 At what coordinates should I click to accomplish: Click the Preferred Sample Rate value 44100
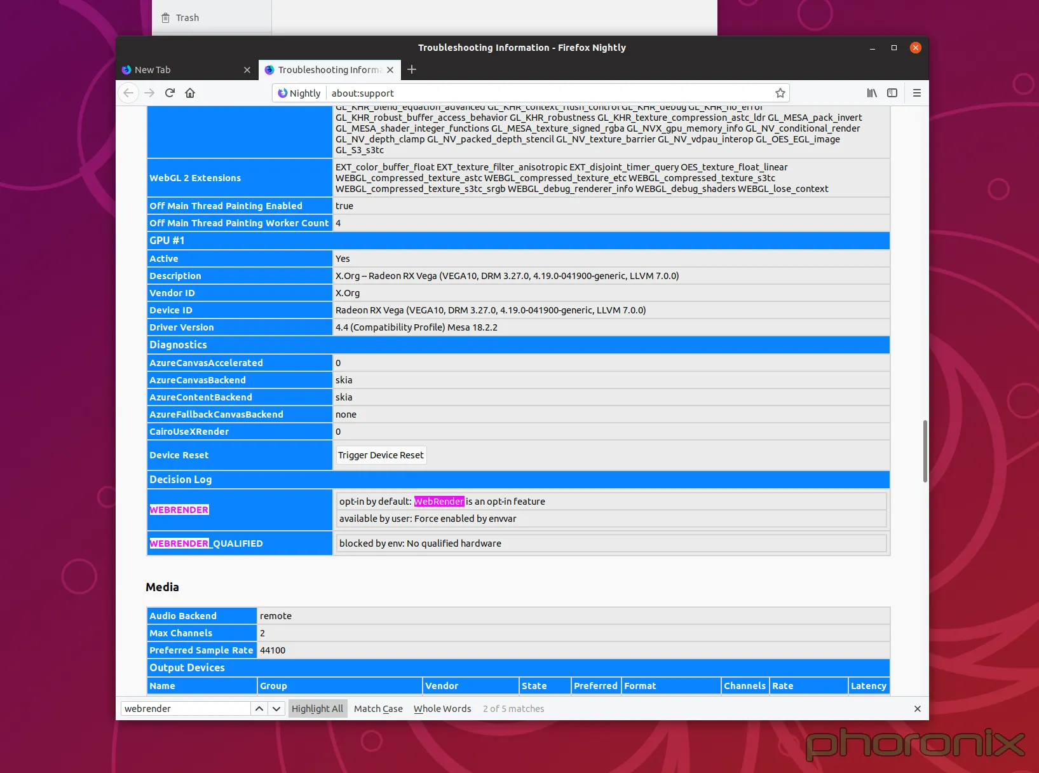(273, 650)
